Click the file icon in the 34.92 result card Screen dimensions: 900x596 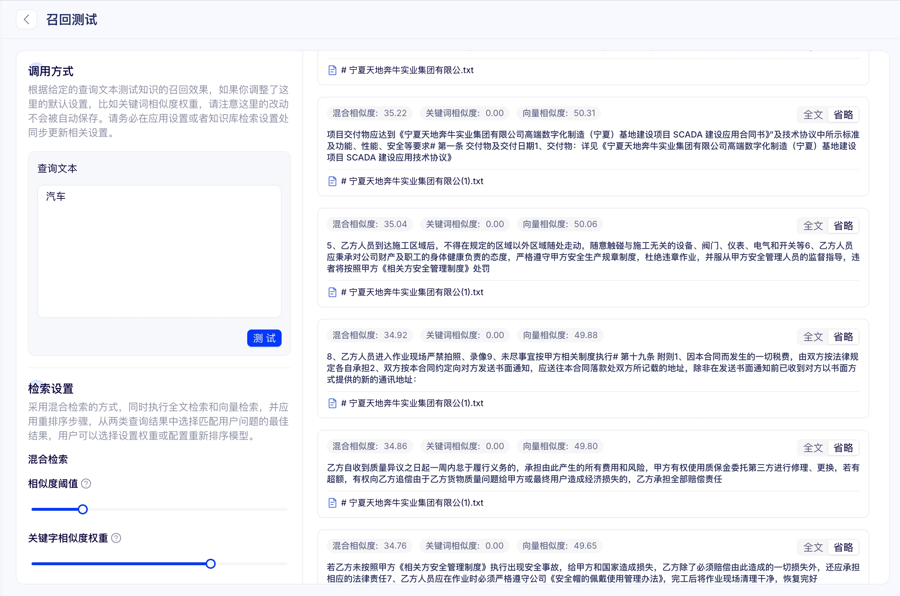tap(332, 403)
